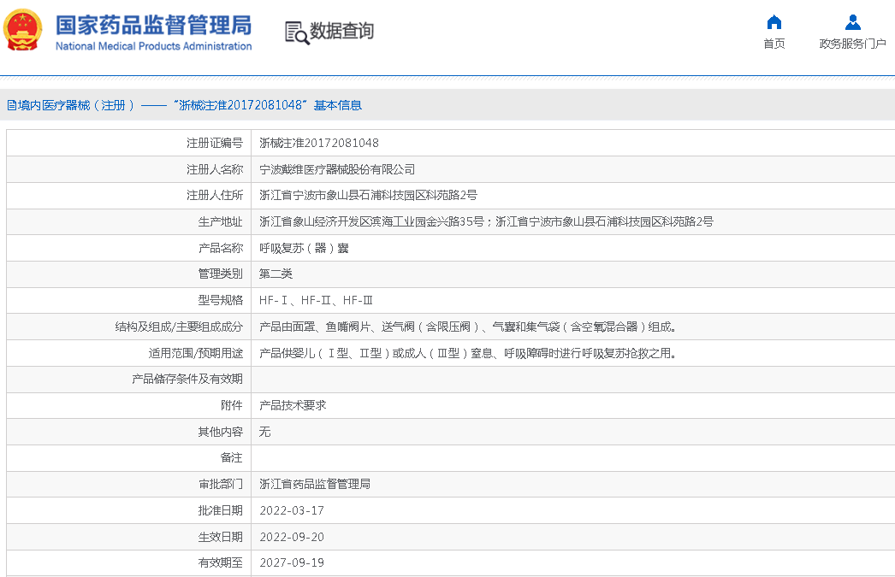Select product name 呼吸复苏（器）囊
Viewport: 895px width, 577px height.
[x=304, y=248]
